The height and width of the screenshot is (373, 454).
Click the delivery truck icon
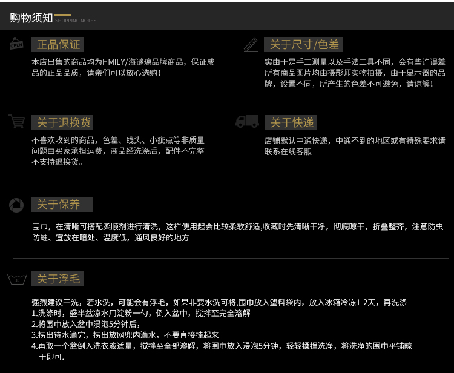[247, 122]
